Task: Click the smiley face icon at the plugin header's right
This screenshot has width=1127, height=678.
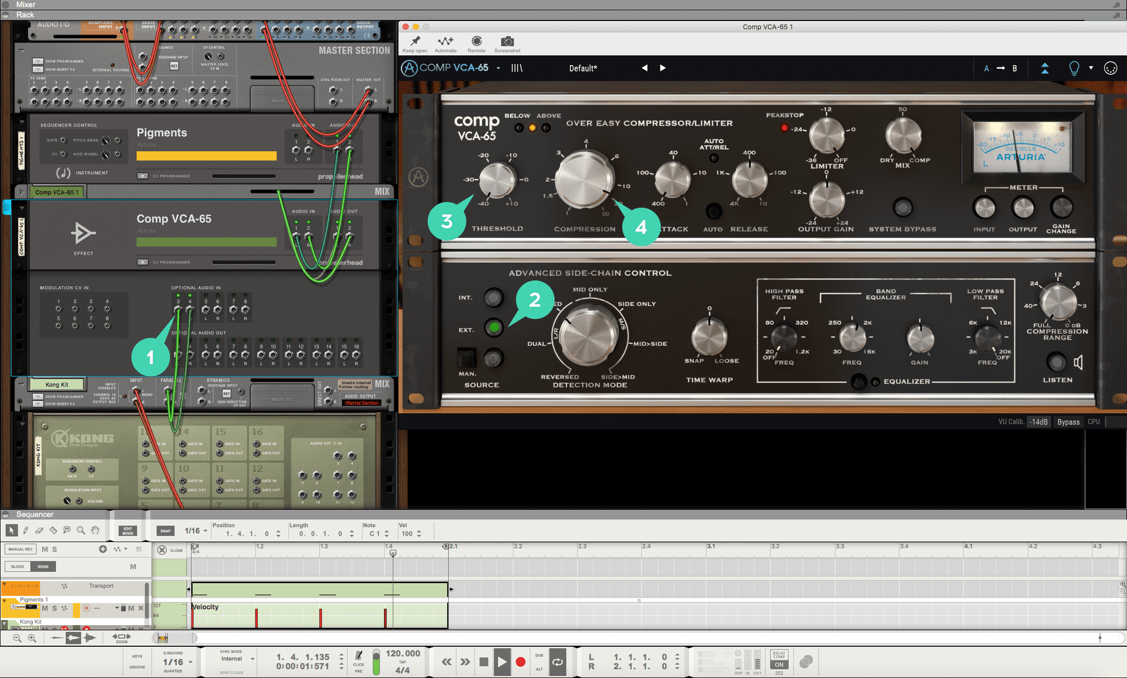Action: point(1111,68)
